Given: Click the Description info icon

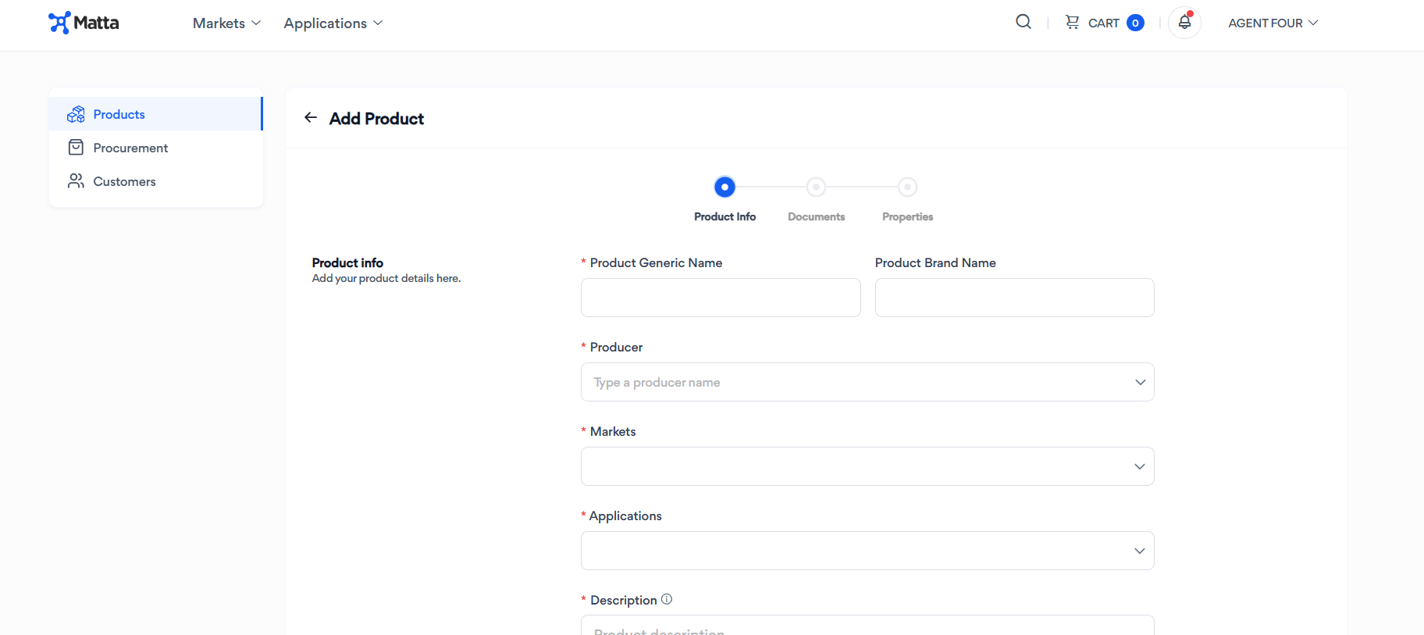Looking at the screenshot, I should point(667,599).
